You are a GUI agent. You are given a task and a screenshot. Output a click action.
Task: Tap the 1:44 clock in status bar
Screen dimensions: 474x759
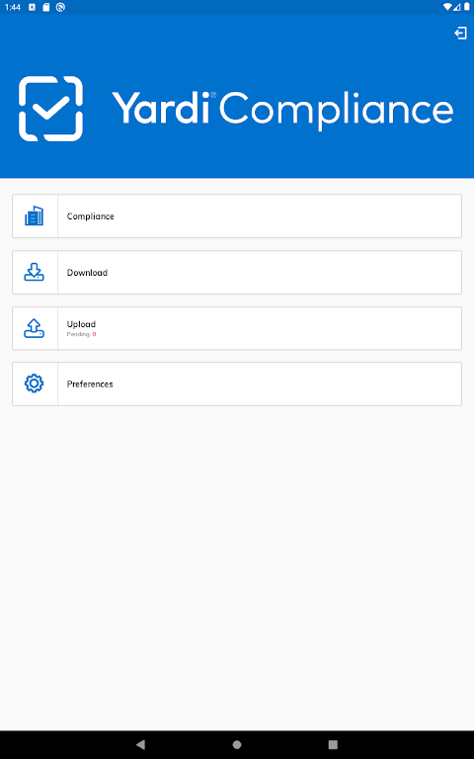13,7
